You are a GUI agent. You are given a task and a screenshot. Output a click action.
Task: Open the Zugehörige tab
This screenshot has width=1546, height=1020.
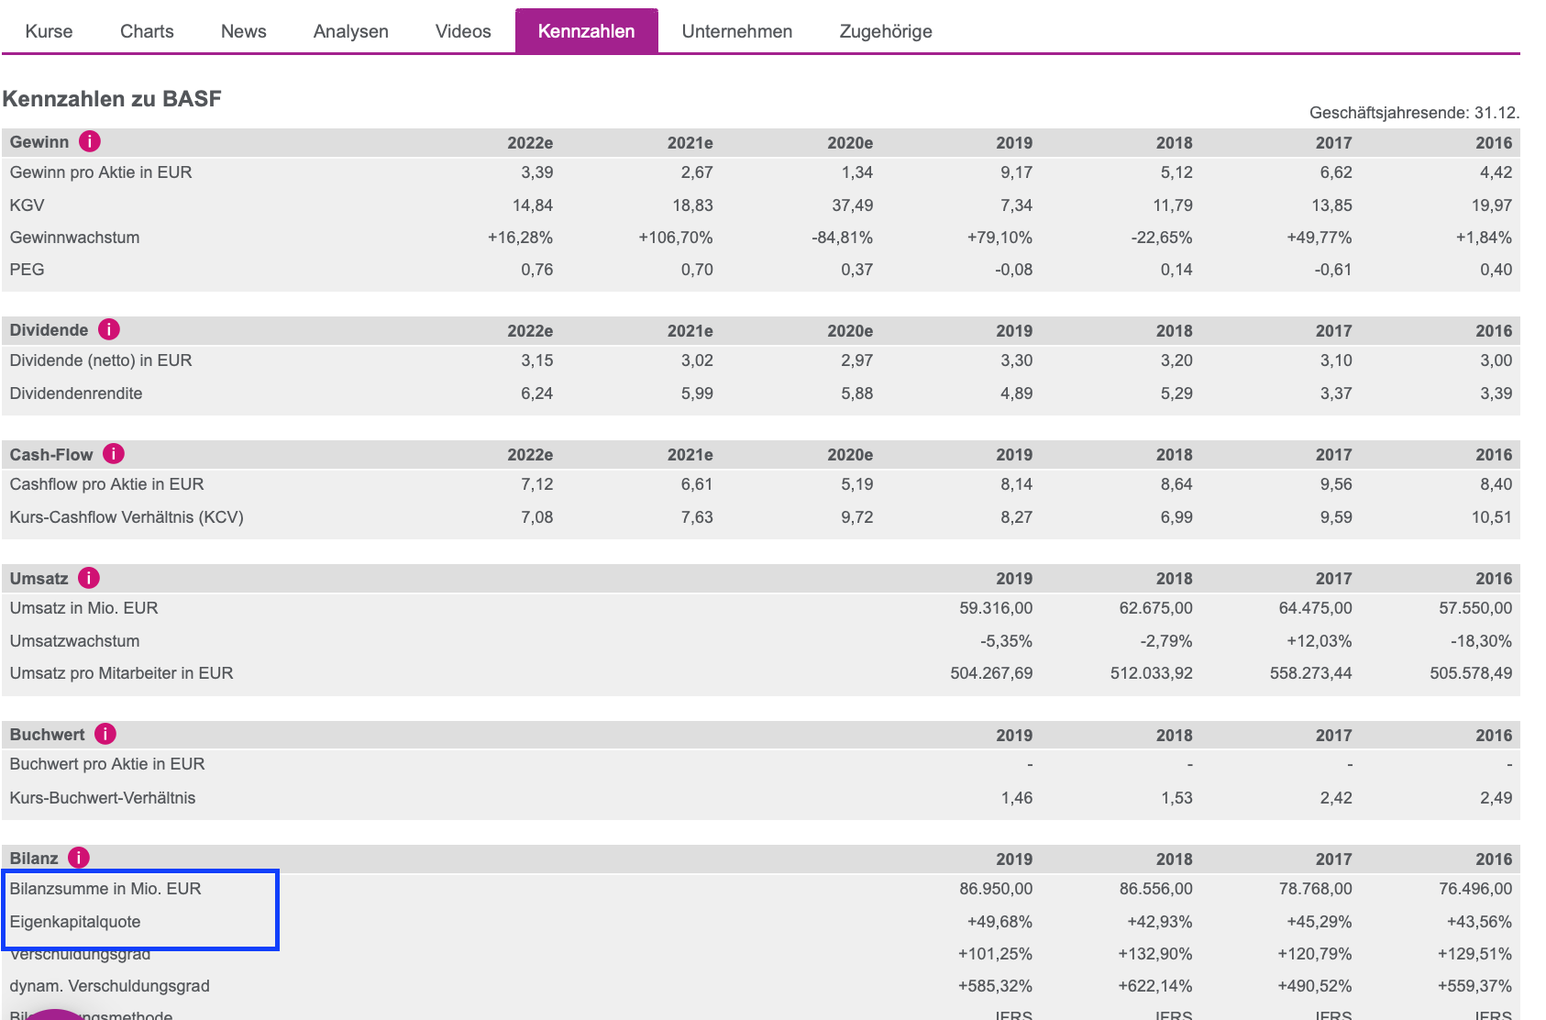coord(886,31)
